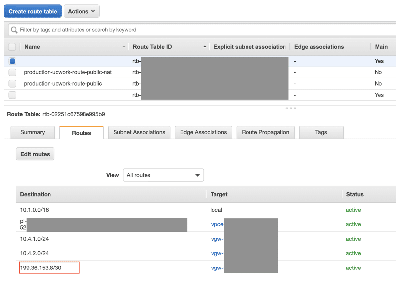This screenshot has height=283, width=396.
Task: Click the search magnifier icon in filter bar
Action: point(14,30)
